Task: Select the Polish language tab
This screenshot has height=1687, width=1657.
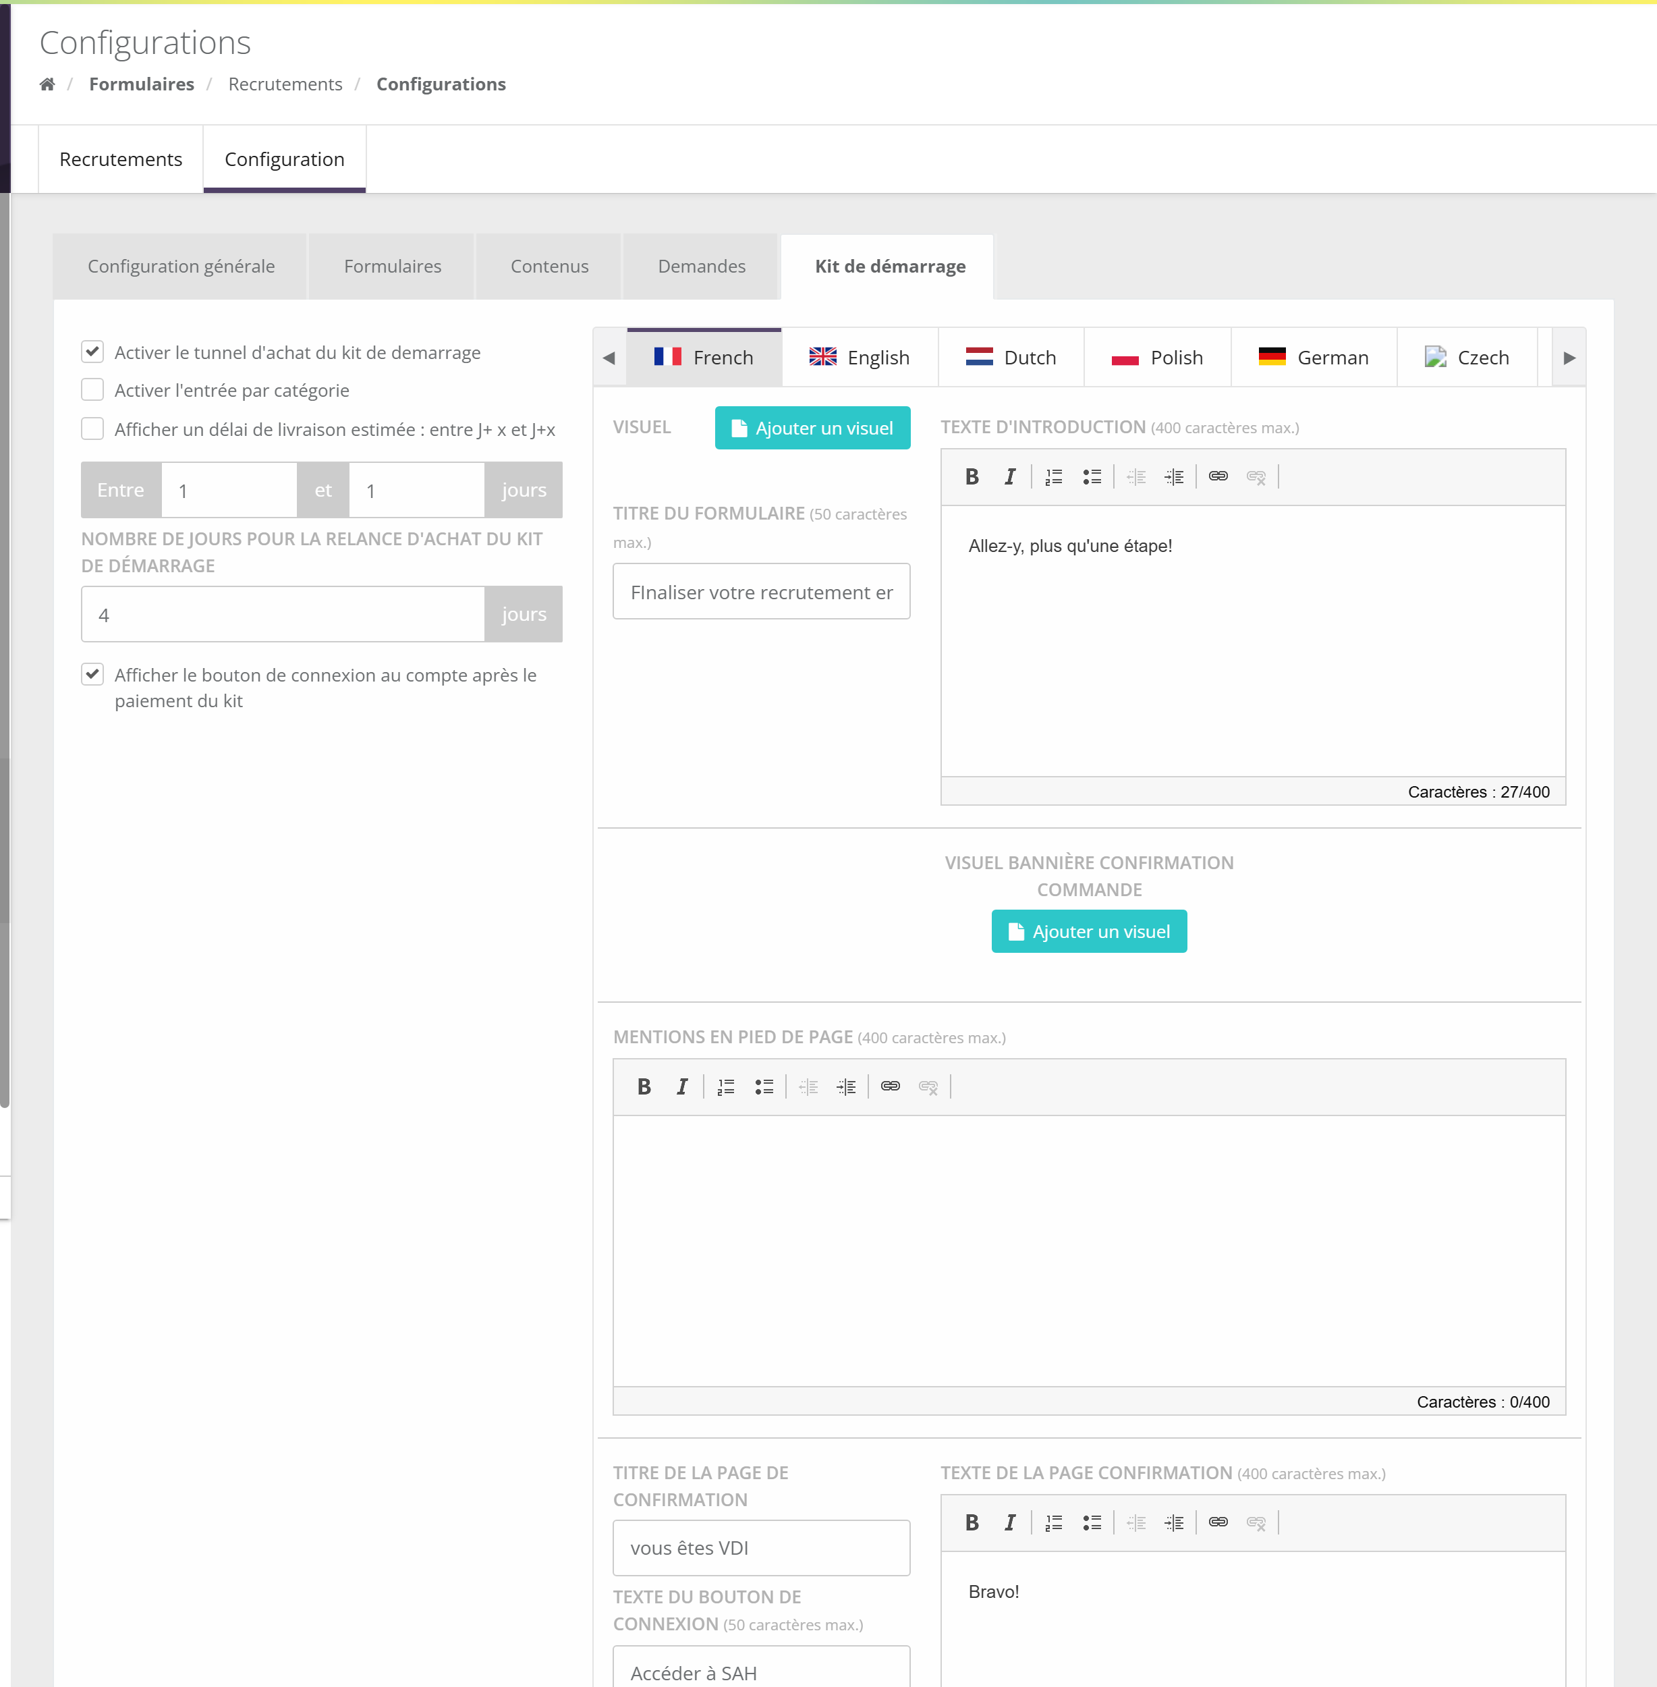Action: click(x=1158, y=358)
